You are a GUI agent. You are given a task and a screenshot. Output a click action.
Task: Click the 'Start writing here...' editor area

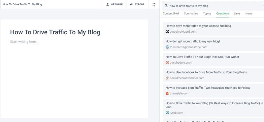click(24, 42)
